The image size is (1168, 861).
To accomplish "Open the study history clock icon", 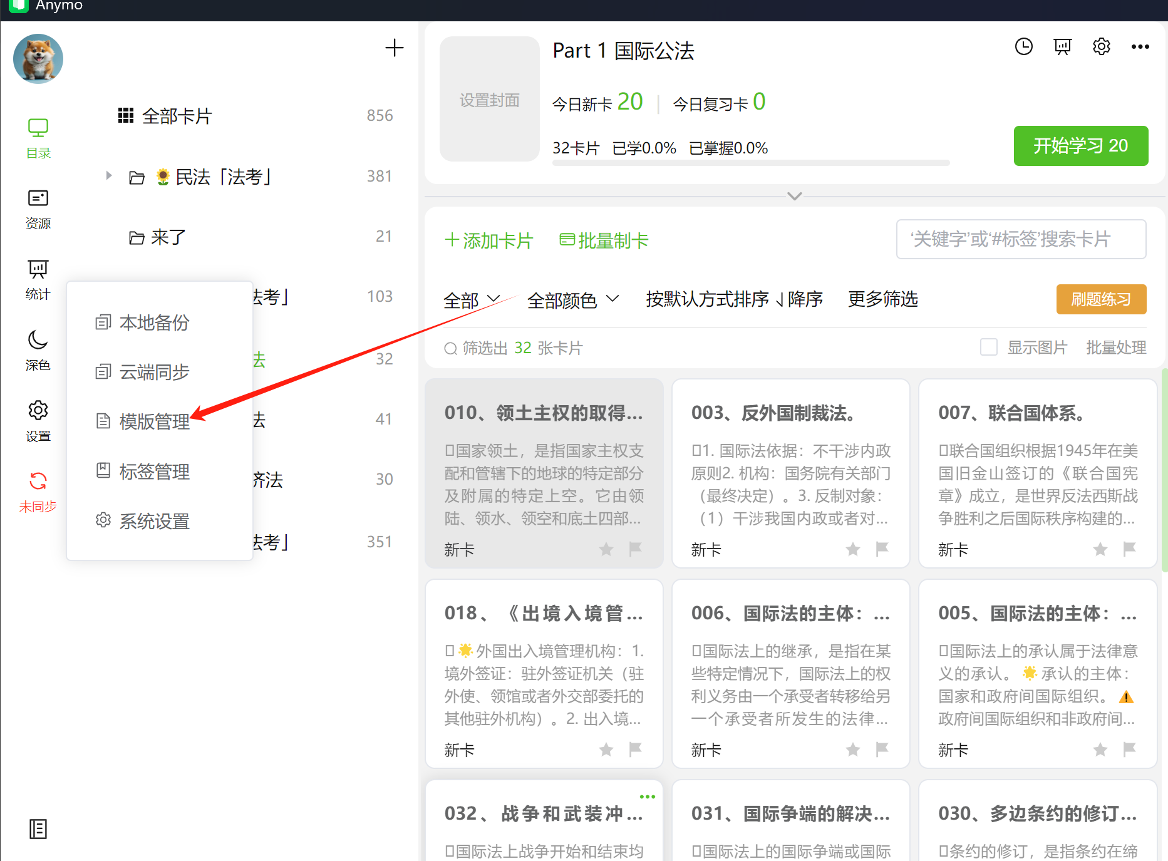I will click(x=1024, y=46).
